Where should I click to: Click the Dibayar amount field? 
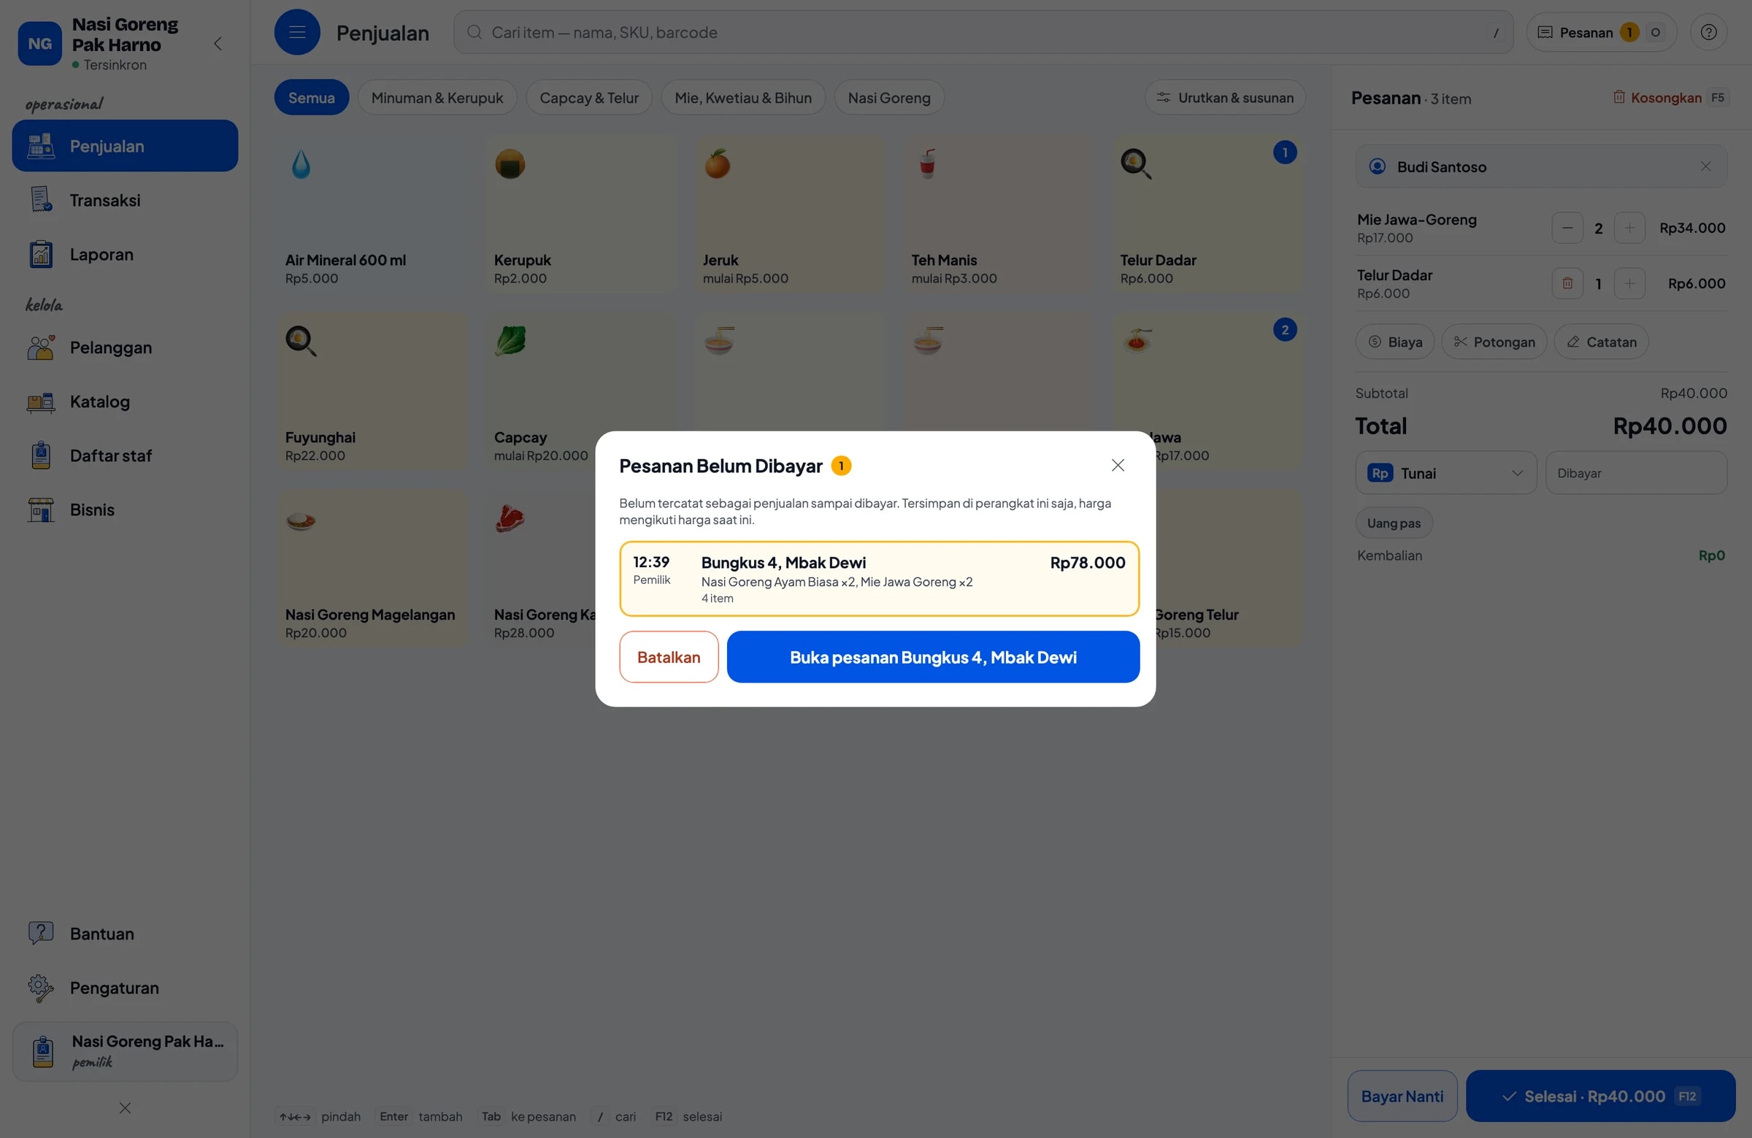(x=1636, y=472)
